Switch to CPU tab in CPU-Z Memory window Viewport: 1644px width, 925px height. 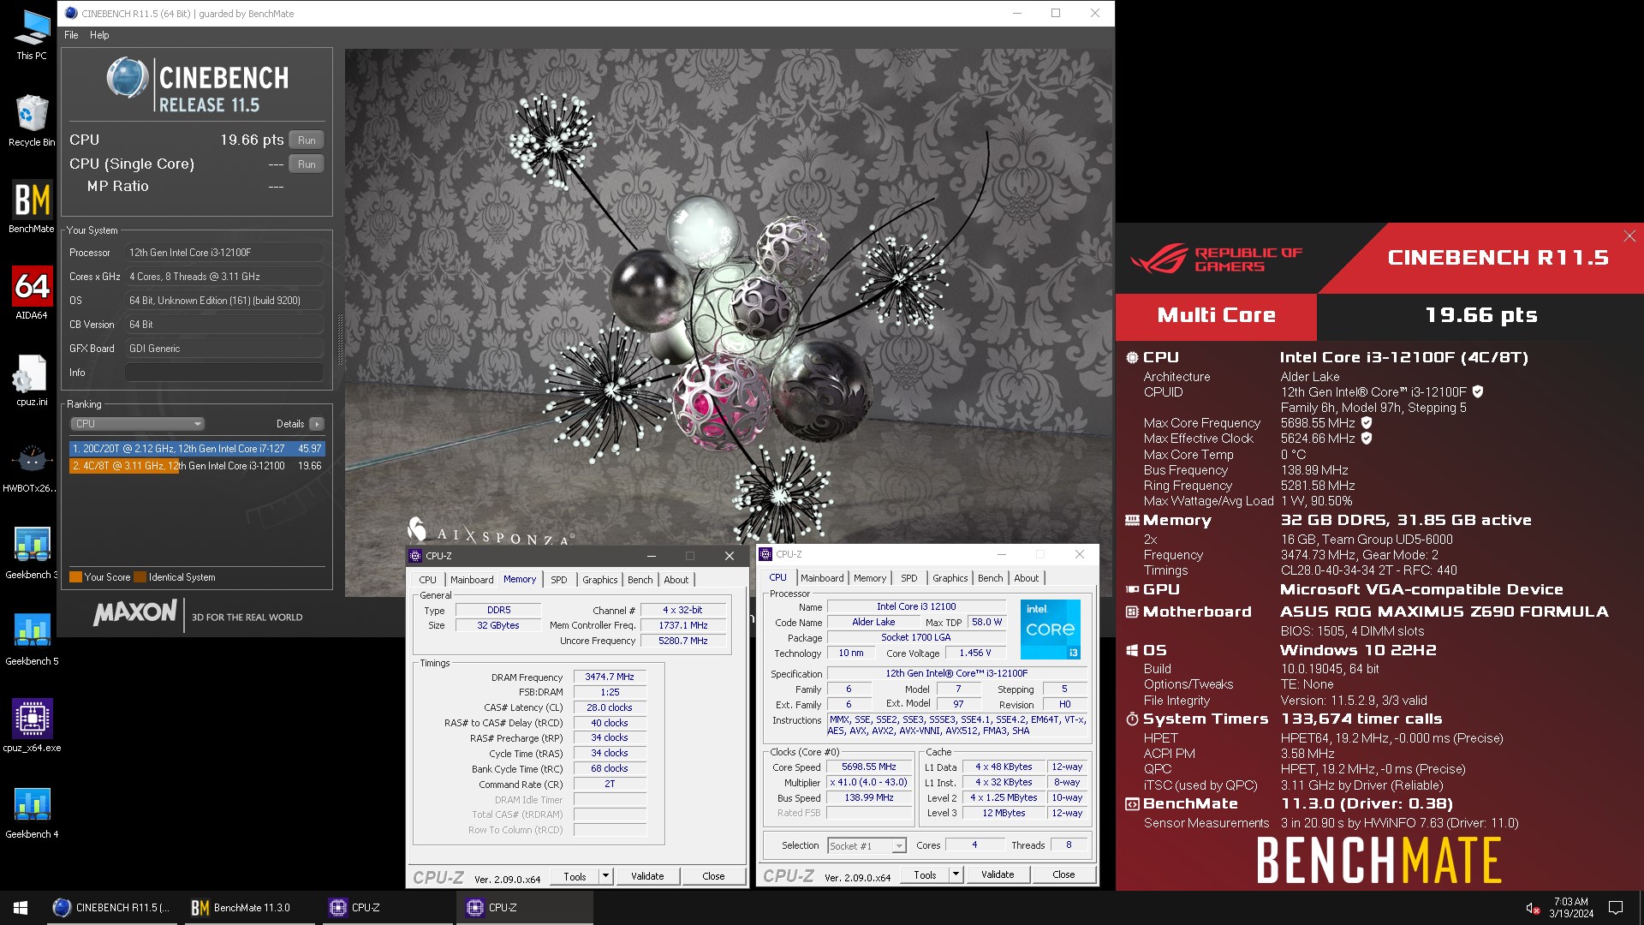(x=428, y=580)
